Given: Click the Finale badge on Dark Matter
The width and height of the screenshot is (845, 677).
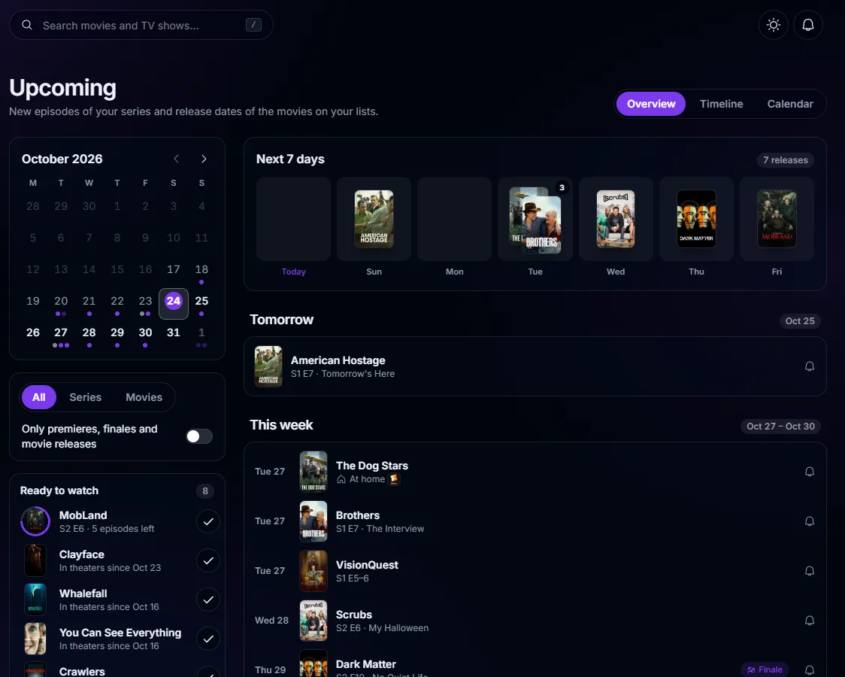Looking at the screenshot, I should pos(765,669).
